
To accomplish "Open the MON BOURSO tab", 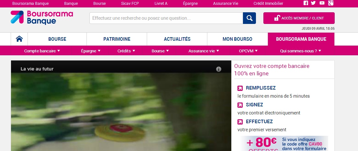I will pos(237,39).
